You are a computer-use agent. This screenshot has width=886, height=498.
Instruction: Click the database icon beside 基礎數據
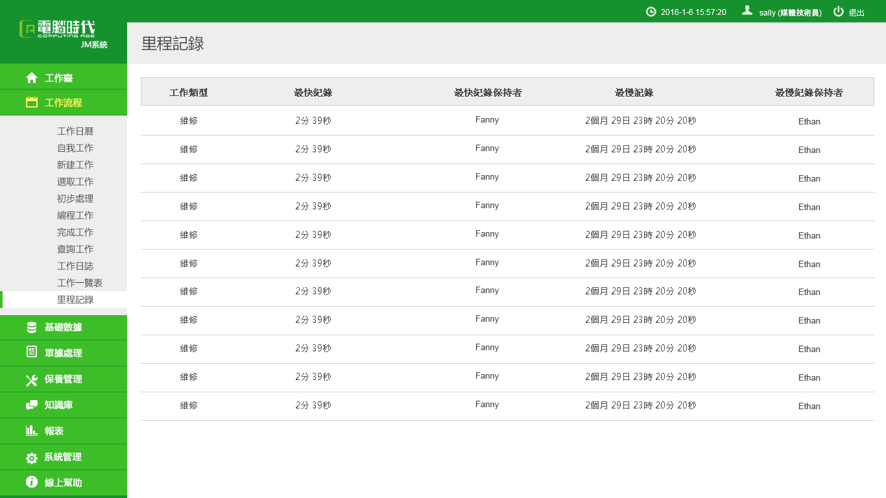tap(32, 327)
